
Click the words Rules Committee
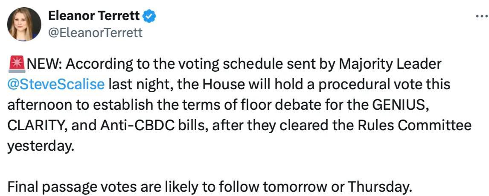point(414,126)
